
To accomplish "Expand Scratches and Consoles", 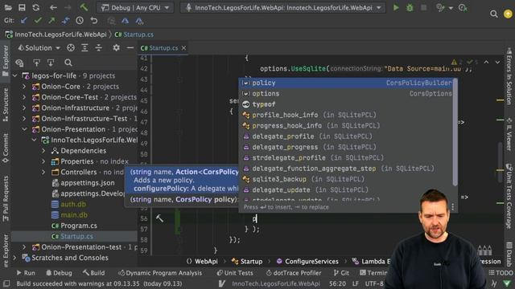I will tap(15, 258).
